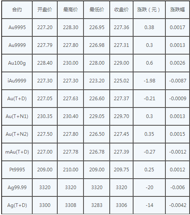
Task: Click the 收盘价 header cell
Action: 121,10
